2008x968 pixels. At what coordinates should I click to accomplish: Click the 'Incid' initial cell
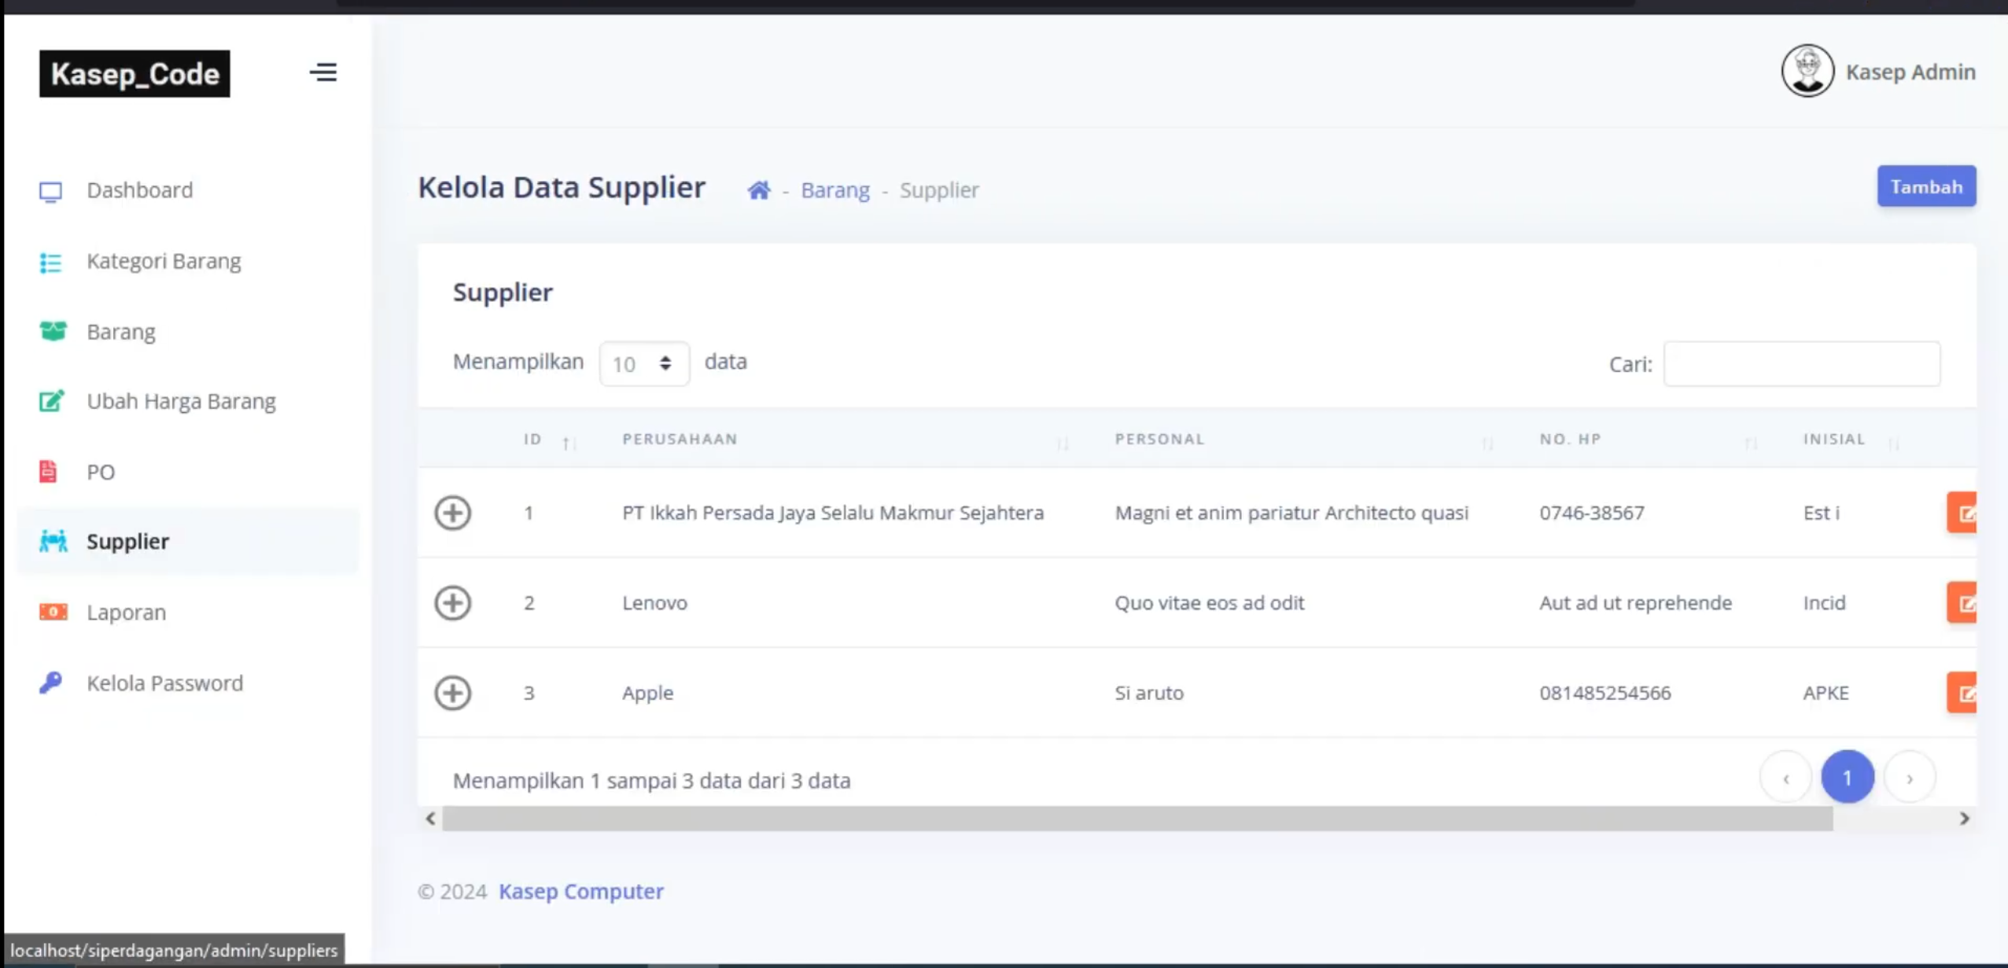pos(1824,603)
